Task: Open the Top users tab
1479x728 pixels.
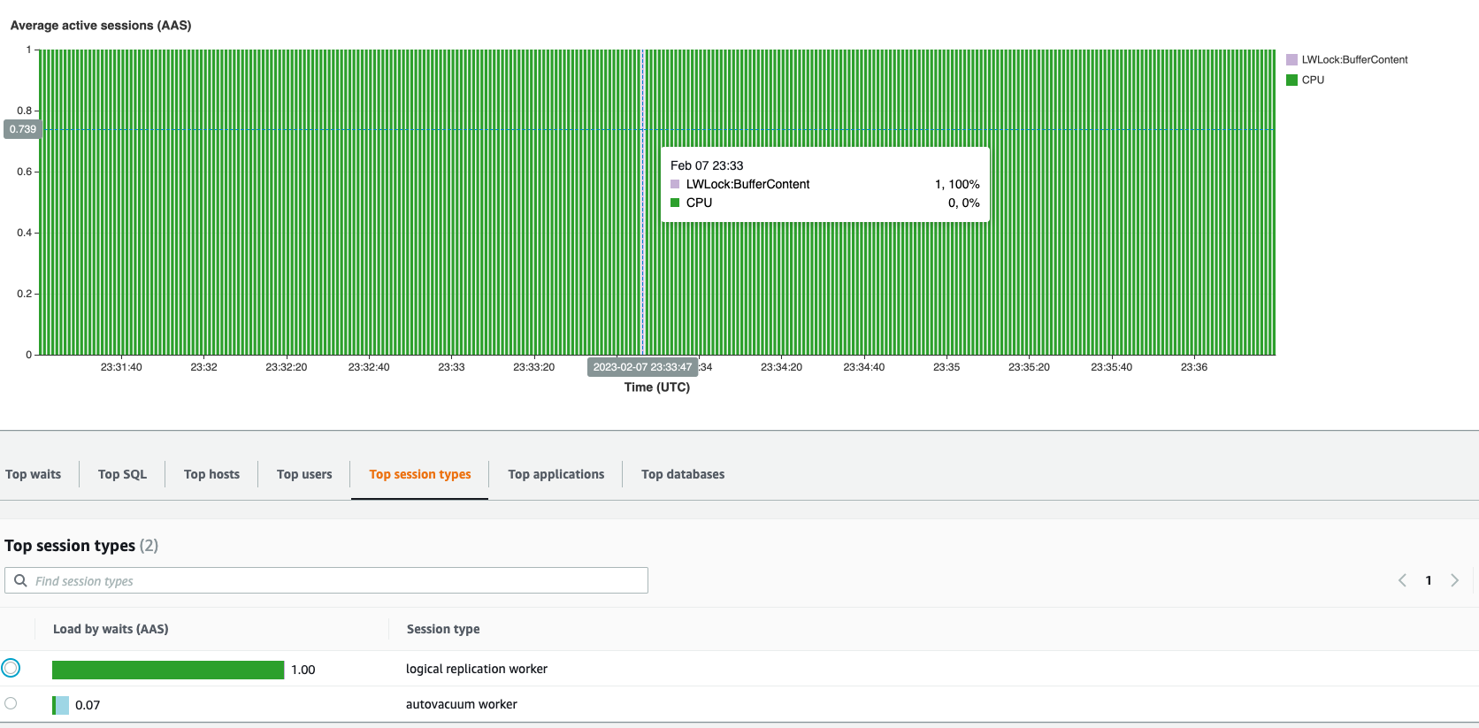Action: point(304,474)
